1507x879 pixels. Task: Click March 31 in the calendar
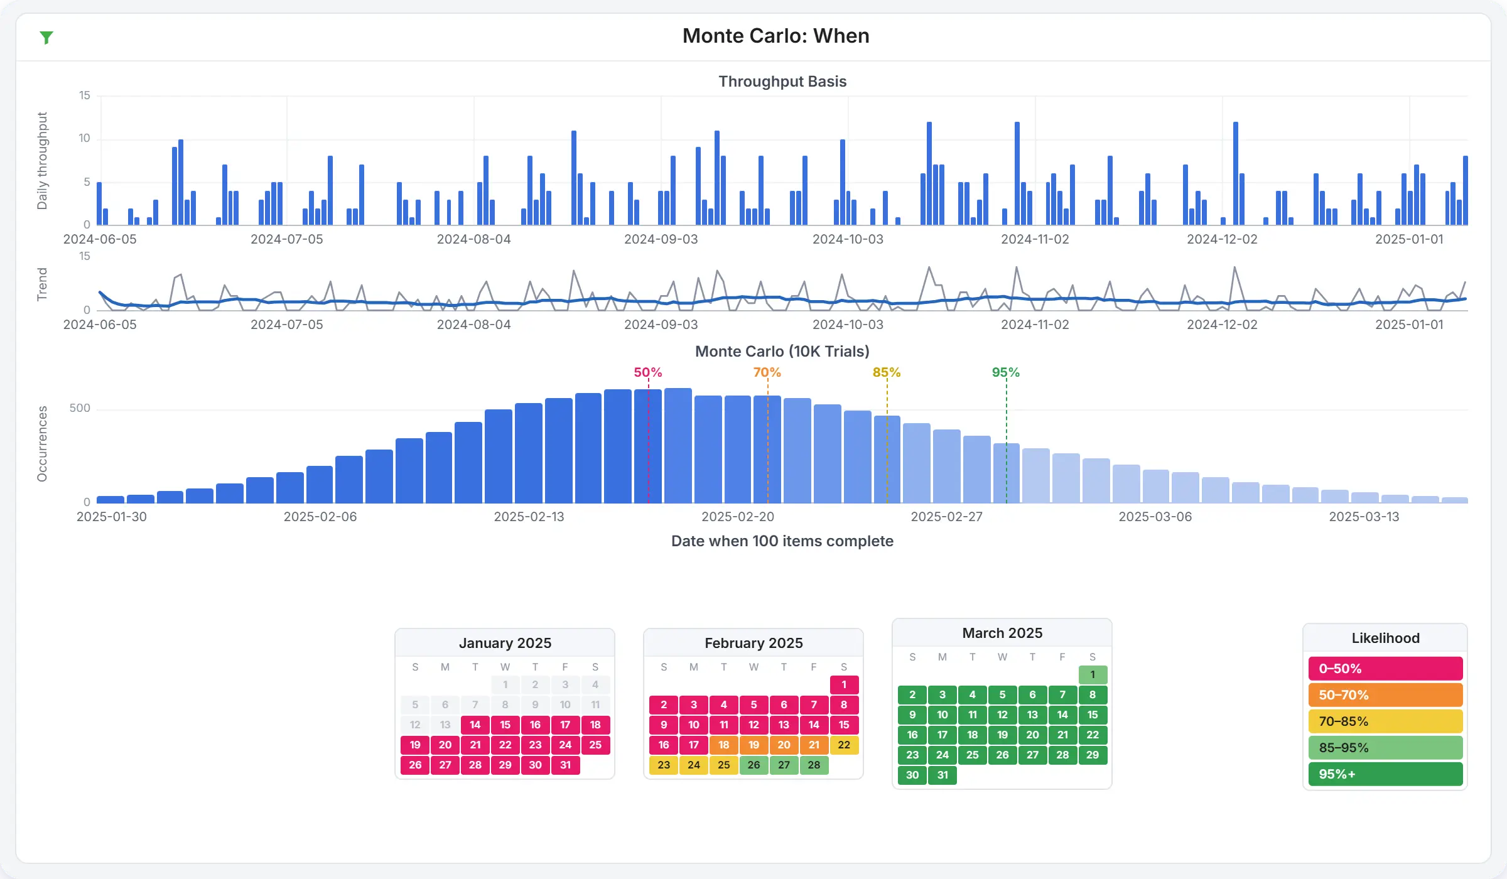coord(943,775)
